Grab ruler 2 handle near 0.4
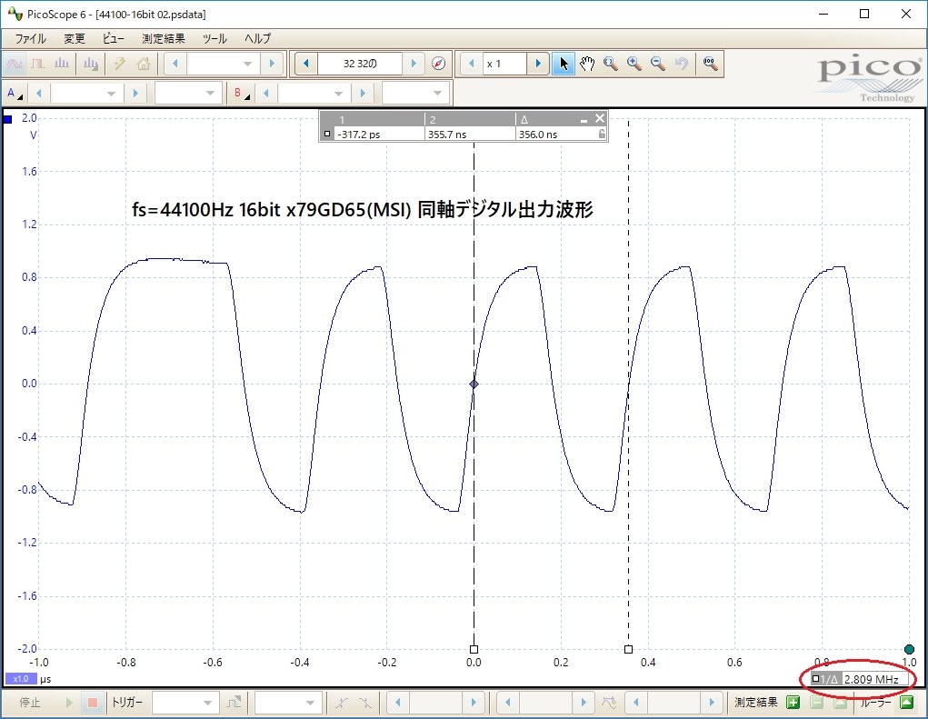The image size is (928, 719). click(x=629, y=649)
